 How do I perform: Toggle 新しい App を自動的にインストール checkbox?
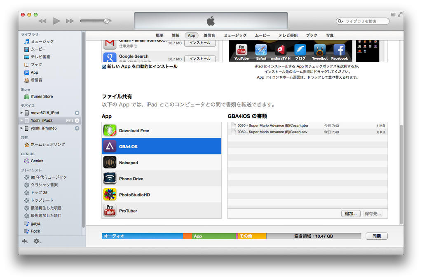pos(104,67)
